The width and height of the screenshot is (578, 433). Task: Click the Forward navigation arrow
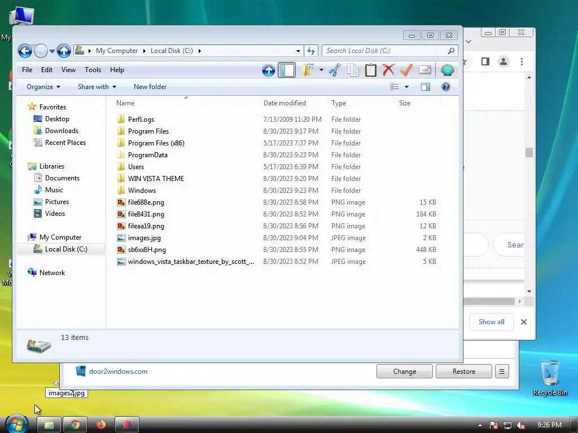pyautogui.click(x=41, y=51)
